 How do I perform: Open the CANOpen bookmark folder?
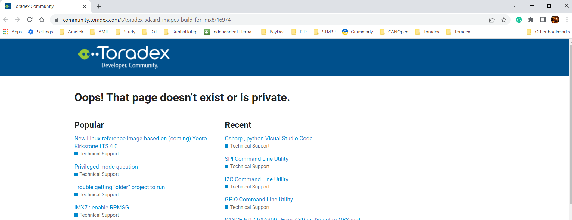[394, 32]
